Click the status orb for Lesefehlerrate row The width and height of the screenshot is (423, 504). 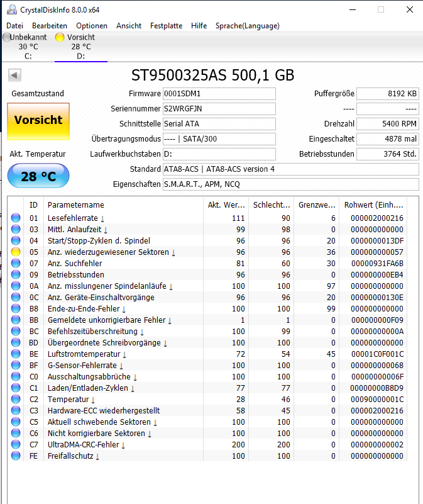pos(16,218)
